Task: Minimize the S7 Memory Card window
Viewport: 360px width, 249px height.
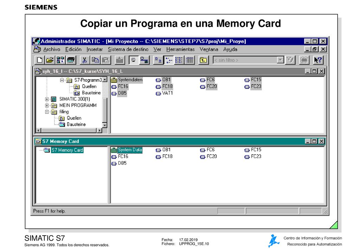Action: (308, 141)
